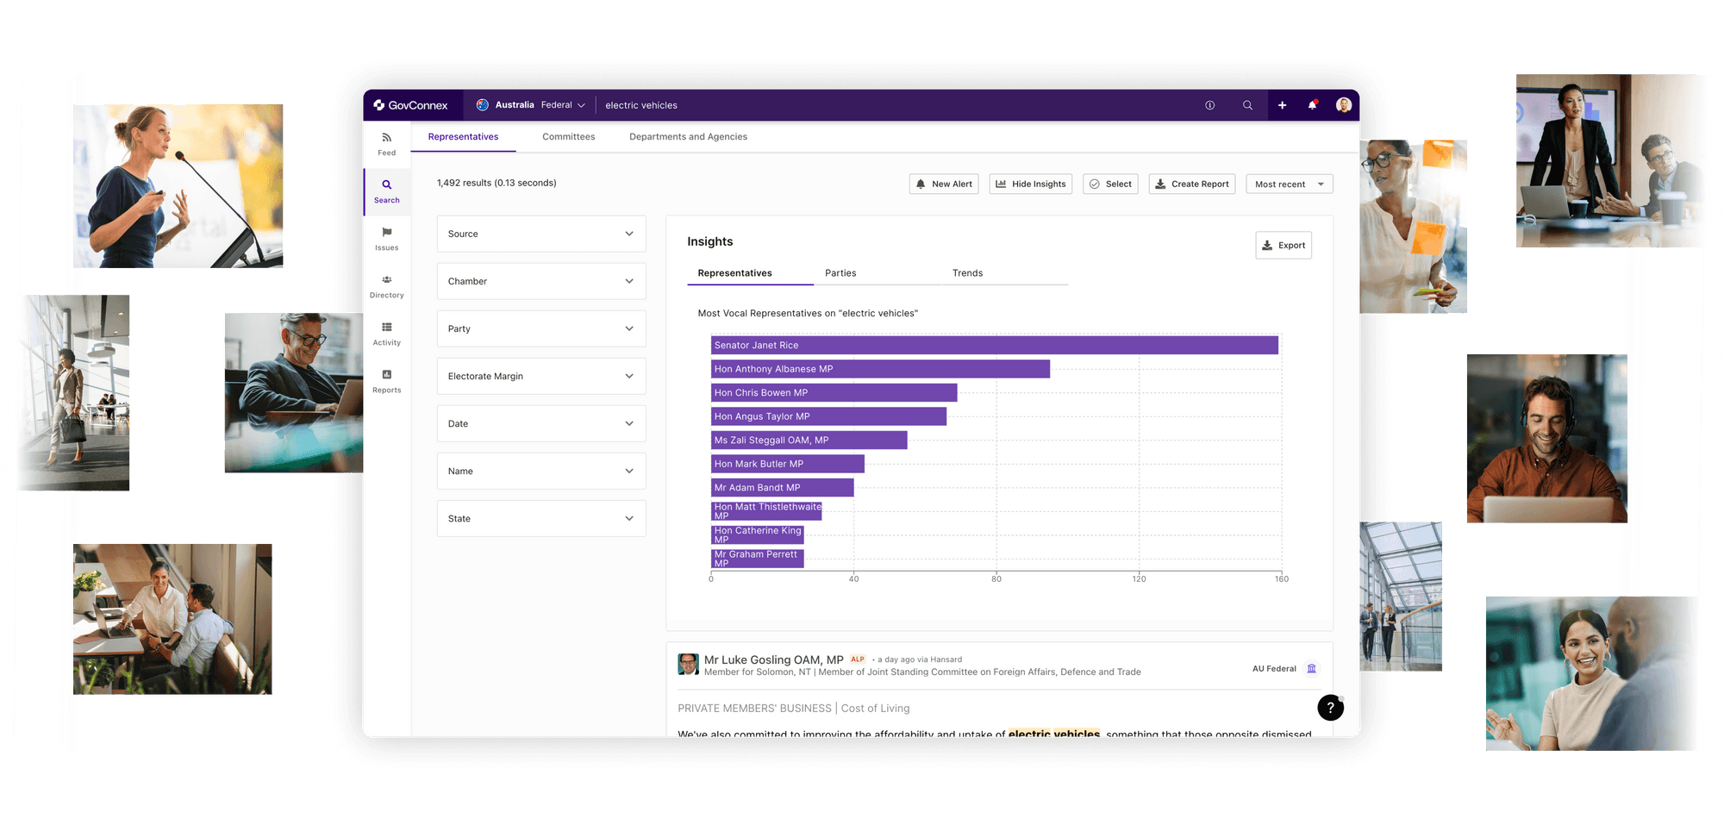1724x825 pixels.
Task: Select the Search icon in sidebar
Action: click(386, 191)
